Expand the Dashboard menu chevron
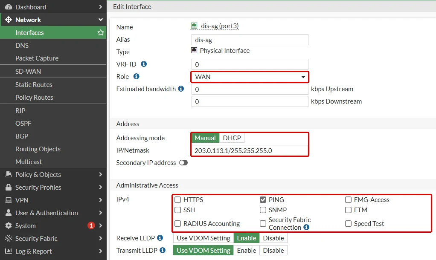The width and height of the screenshot is (436, 260). tap(101, 7)
